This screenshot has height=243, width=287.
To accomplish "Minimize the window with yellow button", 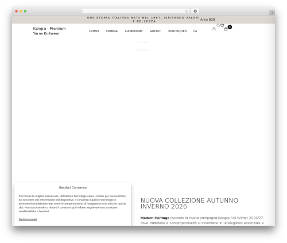I will (21, 11).
